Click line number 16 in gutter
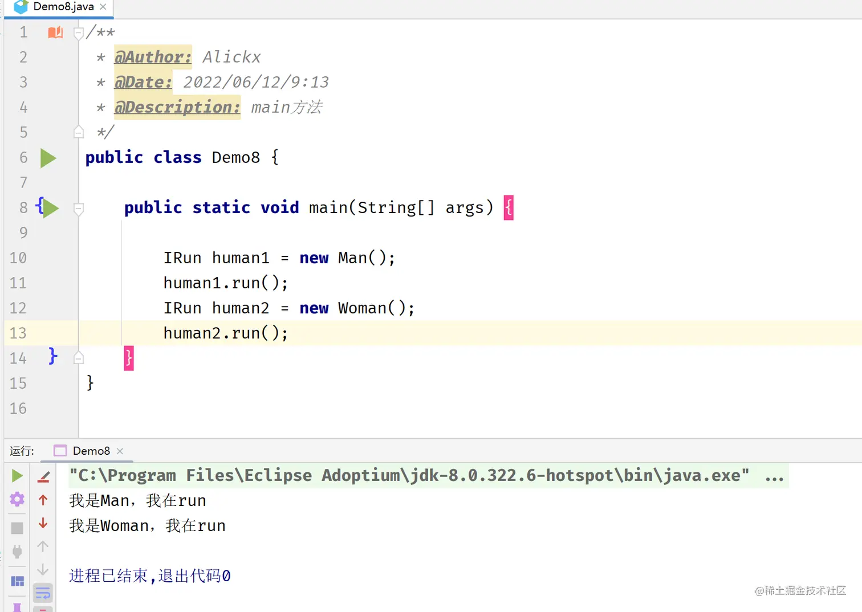862x612 pixels. pyautogui.click(x=18, y=409)
